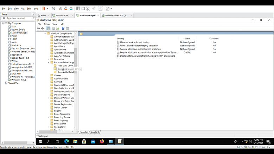
Task: Click the stretch guest display icon
Action: pos(108,8)
